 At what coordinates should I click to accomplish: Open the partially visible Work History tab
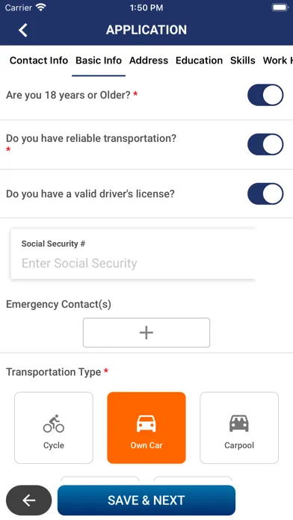pyautogui.click(x=278, y=61)
